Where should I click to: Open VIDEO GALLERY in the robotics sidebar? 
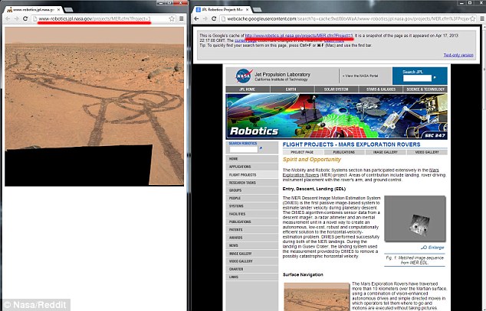252,261
